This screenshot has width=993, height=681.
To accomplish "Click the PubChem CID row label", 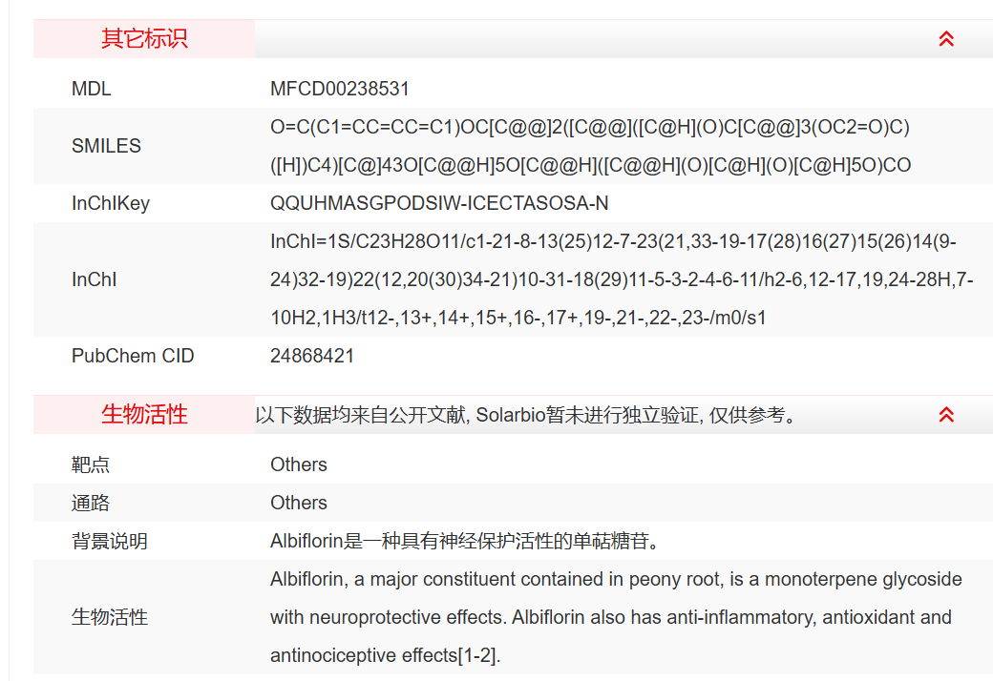I will (x=133, y=356).
